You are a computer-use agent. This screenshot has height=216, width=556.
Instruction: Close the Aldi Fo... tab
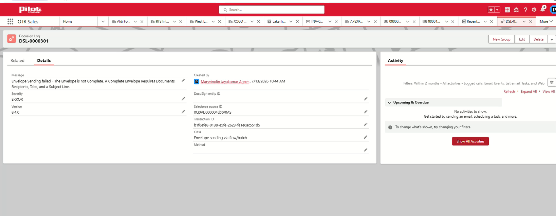pos(142,21)
